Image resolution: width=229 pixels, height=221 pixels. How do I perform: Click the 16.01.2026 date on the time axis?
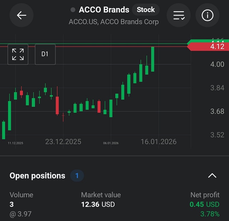[159, 142]
